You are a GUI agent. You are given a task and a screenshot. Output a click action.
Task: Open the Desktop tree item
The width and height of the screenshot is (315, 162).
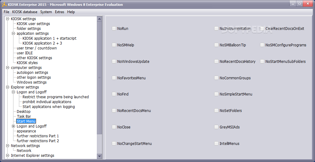coord(24,111)
